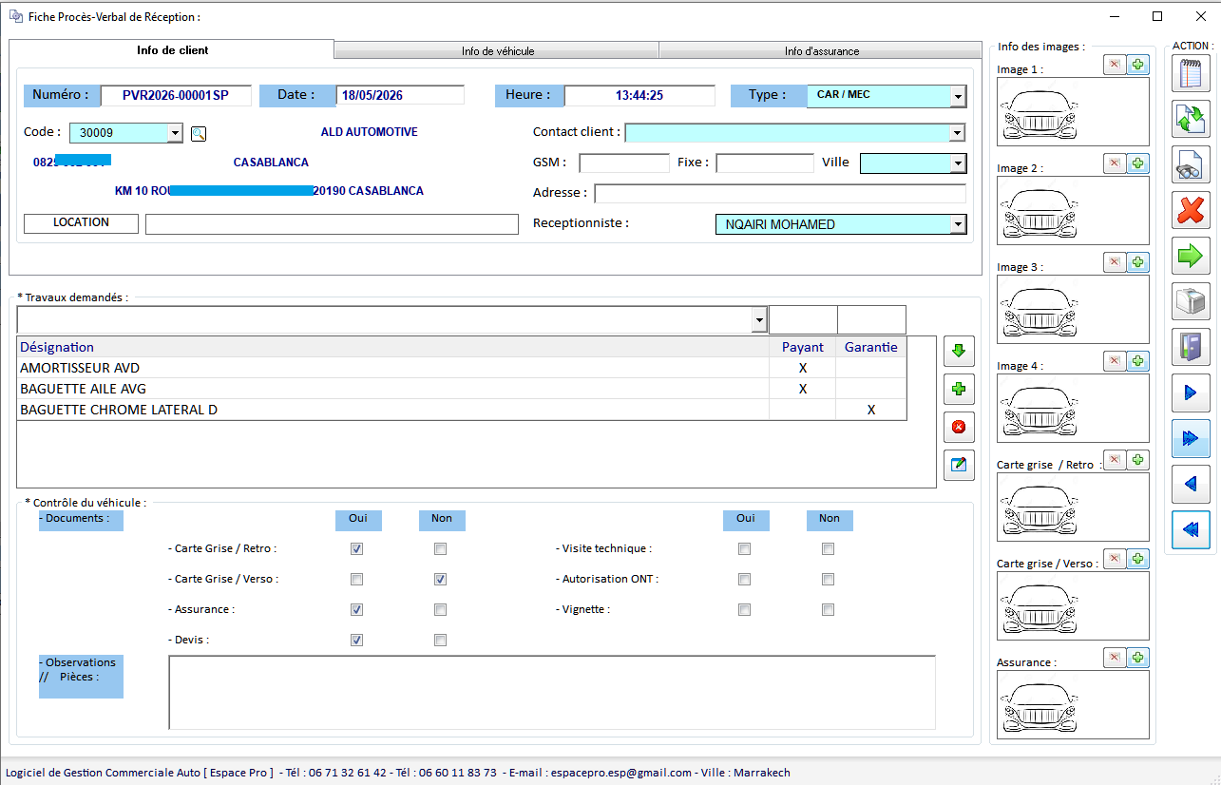
Task: Click the exit door icon
Action: (x=1191, y=347)
